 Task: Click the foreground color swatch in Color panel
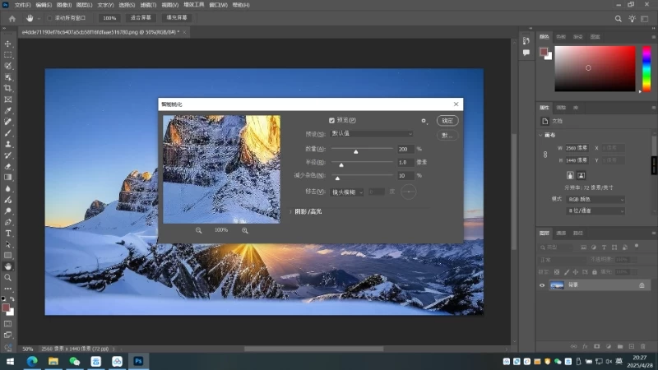click(x=544, y=52)
